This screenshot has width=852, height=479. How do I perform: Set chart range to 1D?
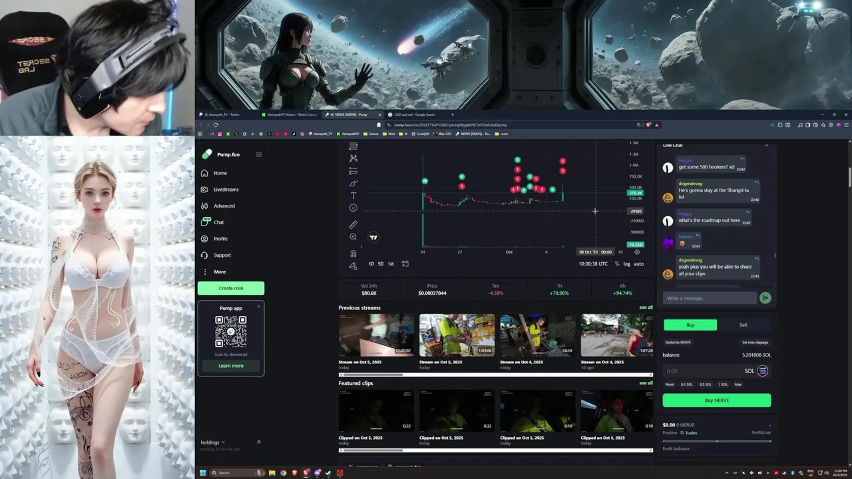(x=371, y=264)
